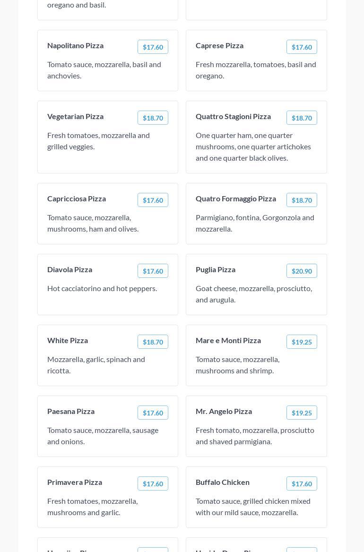Select the Caprese Pizza price button
Screen dimensions: 364x552
click(302, 47)
